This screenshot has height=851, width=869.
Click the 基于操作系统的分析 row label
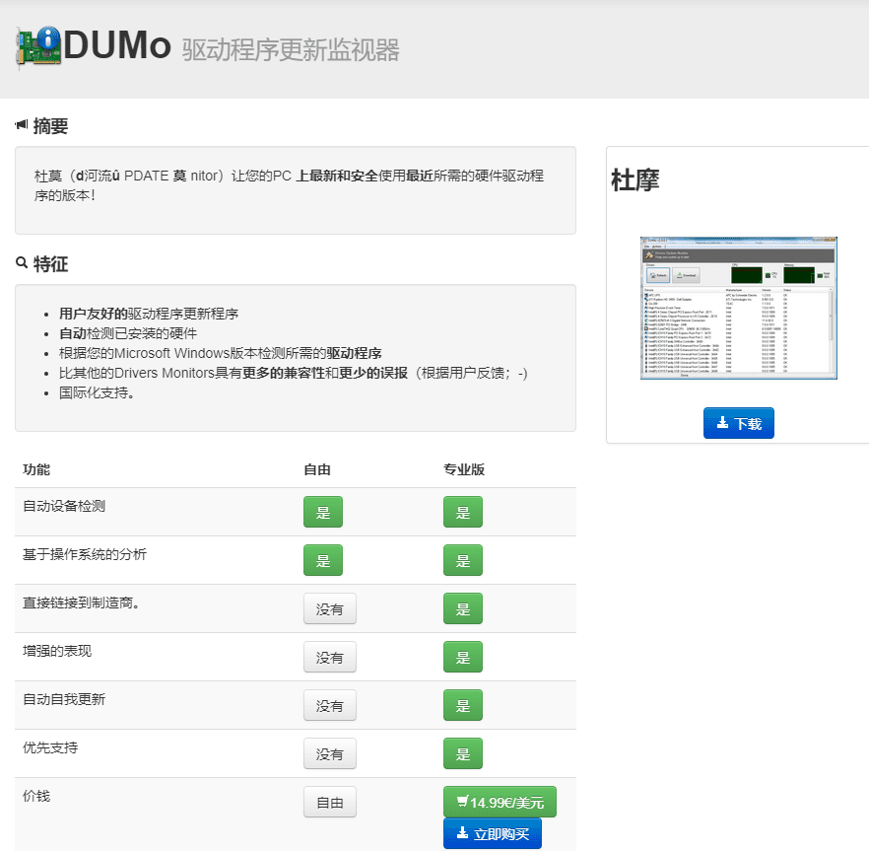pyautogui.click(x=85, y=554)
